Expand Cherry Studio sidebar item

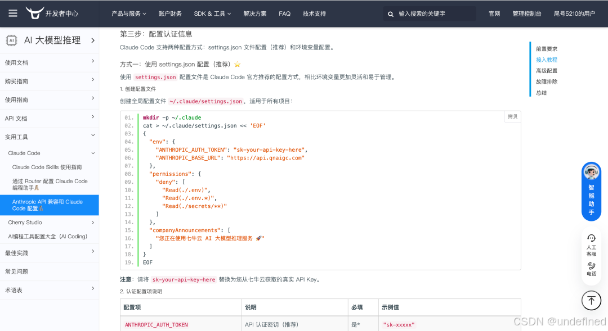point(49,222)
